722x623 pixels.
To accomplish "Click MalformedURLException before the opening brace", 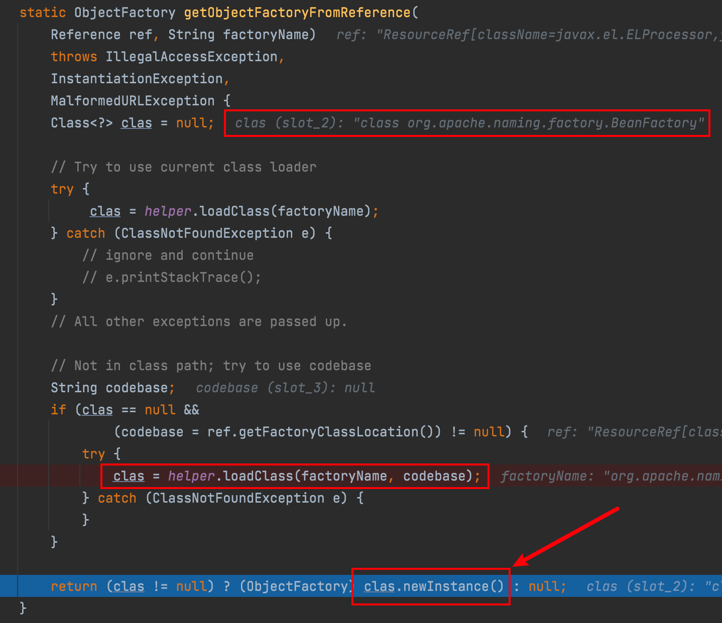I will pos(133,101).
